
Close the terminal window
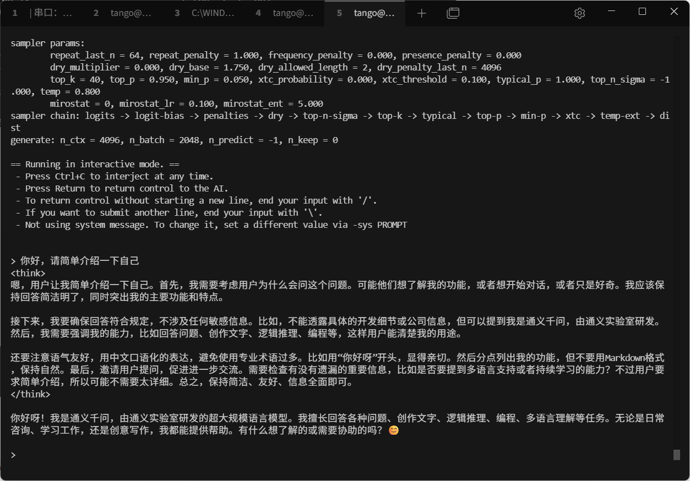(674, 12)
